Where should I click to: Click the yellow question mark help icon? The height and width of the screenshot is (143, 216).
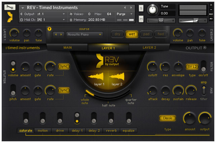coord(49,29)
